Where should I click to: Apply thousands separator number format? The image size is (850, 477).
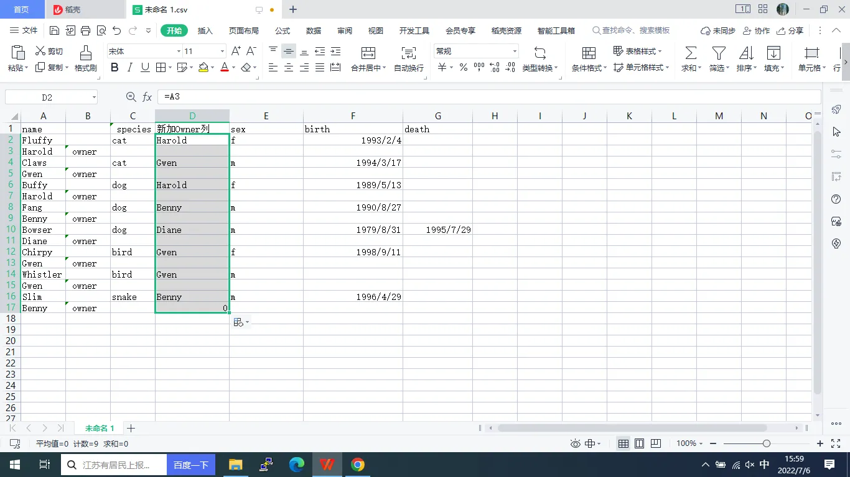coord(479,67)
